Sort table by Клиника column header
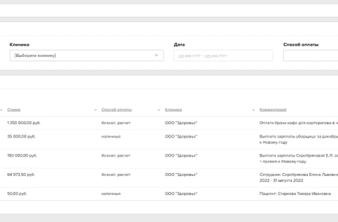Screen dimensions: 338x222 173,110
